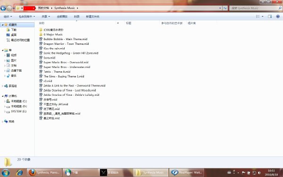Collapse the 库 (Libraries) section arrow
The image size is (283, 177).
pyautogui.click(x=2, y=50)
